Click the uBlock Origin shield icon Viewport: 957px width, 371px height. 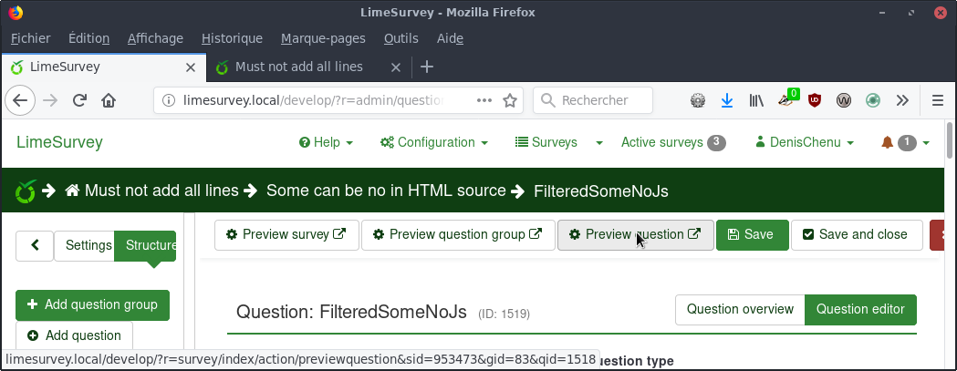pos(815,100)
